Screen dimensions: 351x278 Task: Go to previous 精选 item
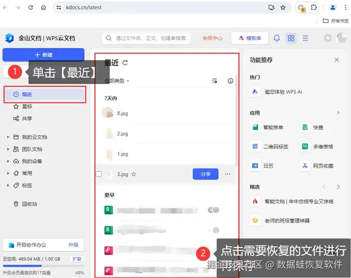(x=324, y=187)
